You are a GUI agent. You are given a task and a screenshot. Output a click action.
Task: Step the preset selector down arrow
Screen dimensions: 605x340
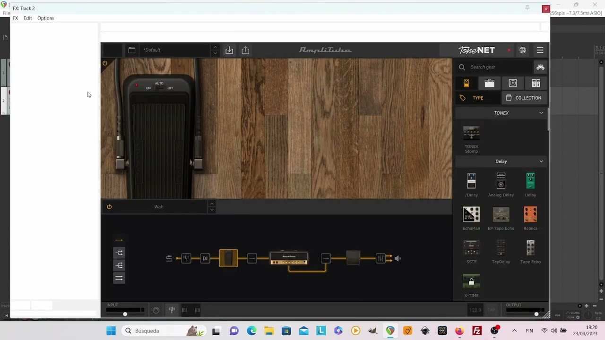(215, 53)
